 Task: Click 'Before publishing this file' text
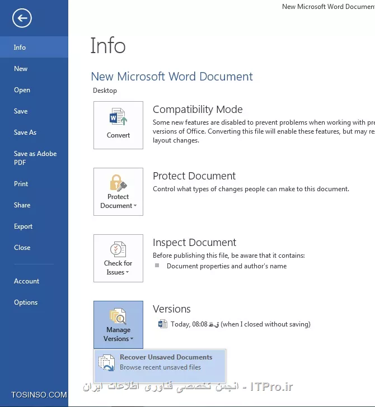coord(229,255)
